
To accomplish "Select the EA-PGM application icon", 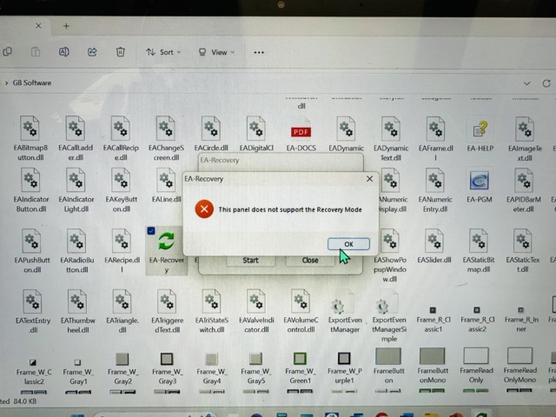I will (480, 186).
